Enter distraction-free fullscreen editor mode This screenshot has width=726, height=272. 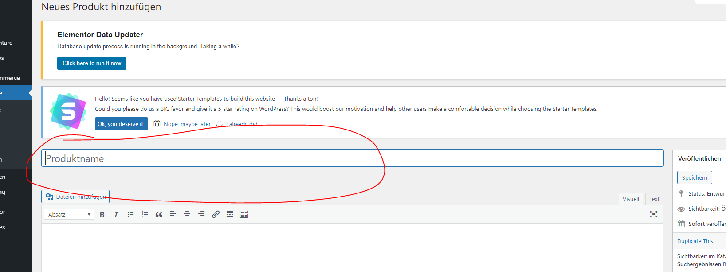click(653, 214)
